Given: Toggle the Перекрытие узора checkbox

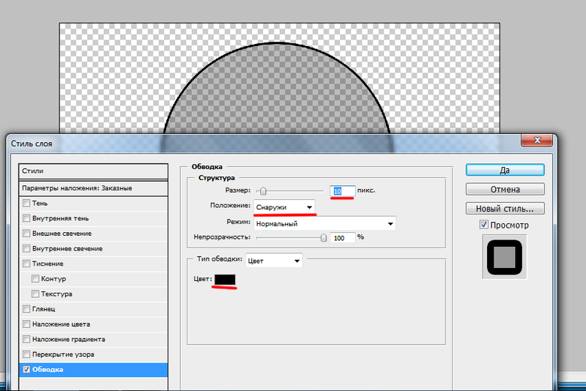Looking at the screenshot, I should coord(26,354).
